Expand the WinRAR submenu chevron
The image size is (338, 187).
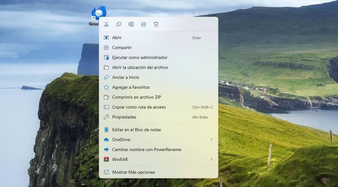(212, 159)
